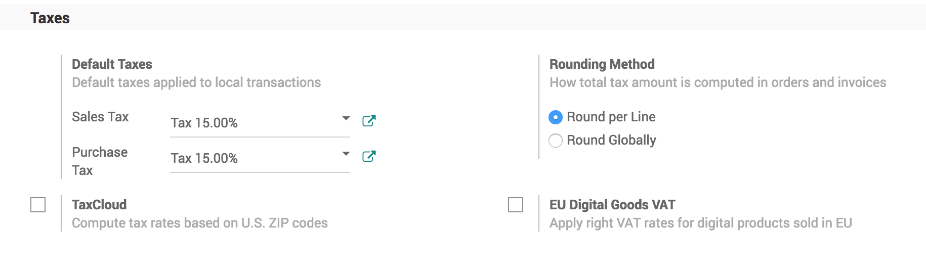Click the Sales Tax field label

coord(100,117)
